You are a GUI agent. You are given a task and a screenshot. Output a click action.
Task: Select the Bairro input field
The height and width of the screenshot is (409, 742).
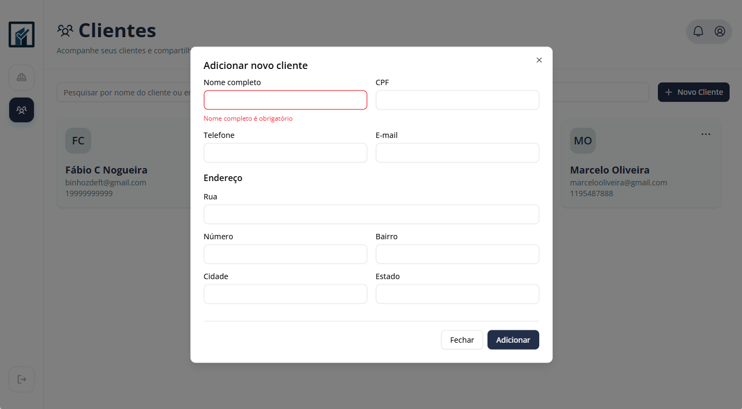(457, 254)
